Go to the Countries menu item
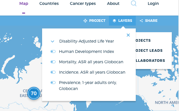The width and height of the screenshot is (179, 111). coord(49,3)
